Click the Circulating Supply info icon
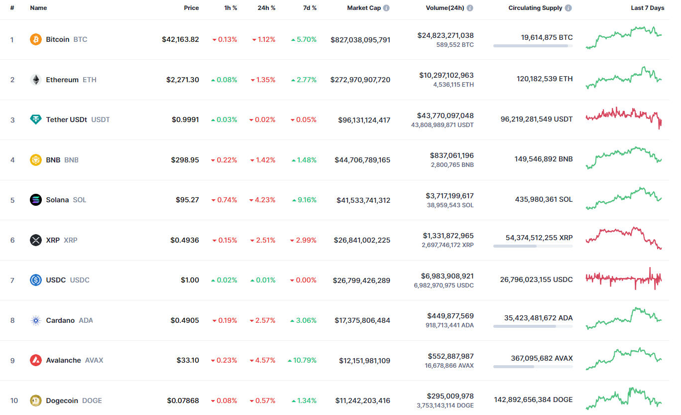The height and width of the screenshot is (415, 681). [568, 8]
